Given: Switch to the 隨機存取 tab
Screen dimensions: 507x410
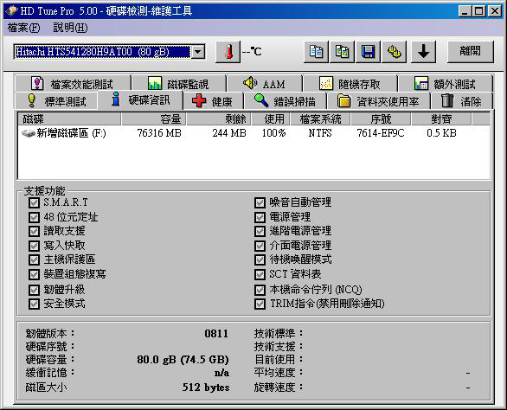Looking at the screenshot, I should pyautogui.click(x=350, y=84).
